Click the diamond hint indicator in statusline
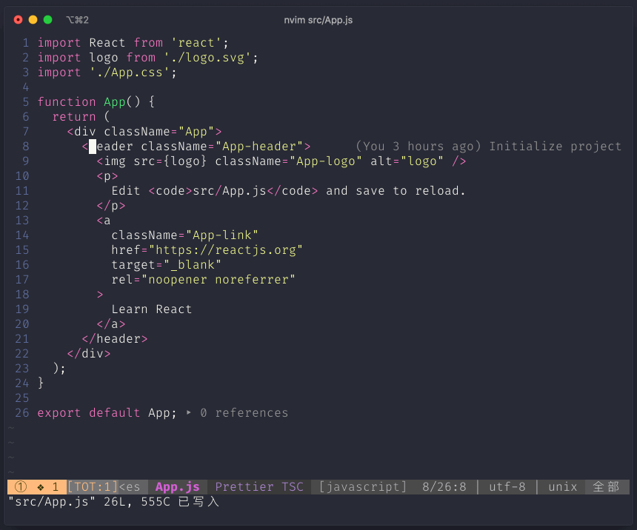Screen dimensions: 637x530 [x=41, y=486]
